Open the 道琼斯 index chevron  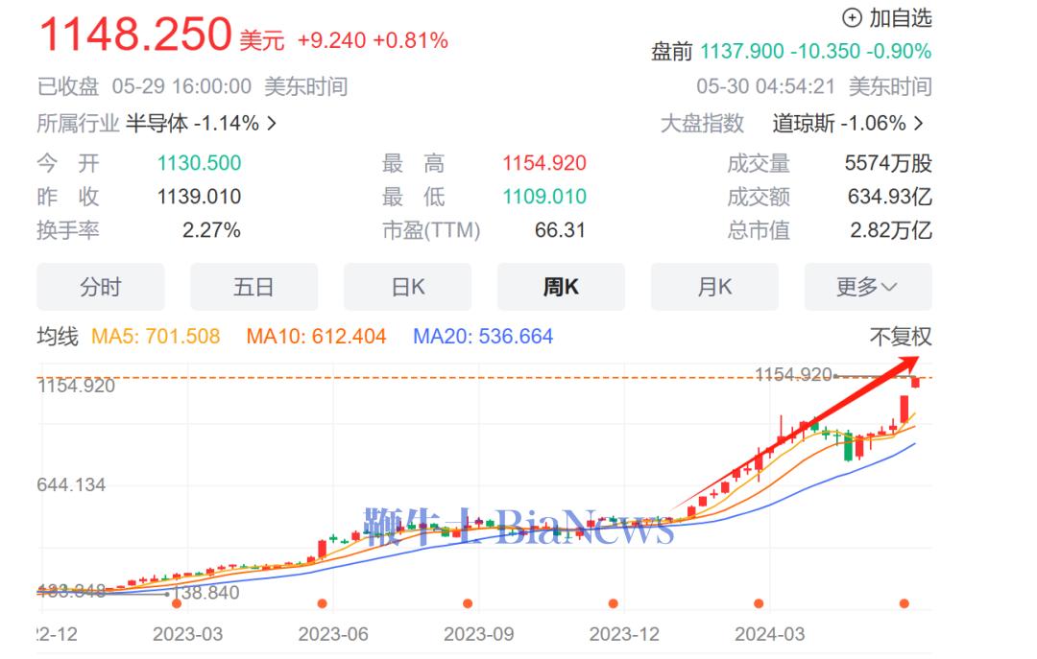pyautogui.click(x=919, y=124)
